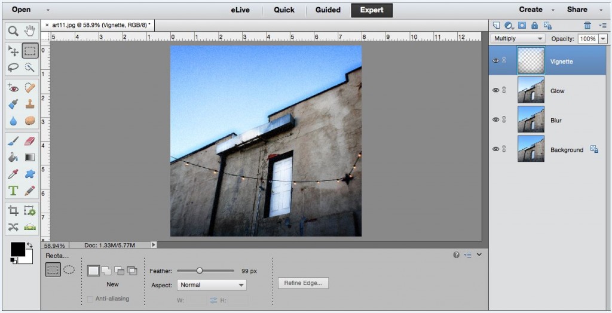Expand the Create dropdown arrow
Screen dimensions: 612x313
coord(553,10)
